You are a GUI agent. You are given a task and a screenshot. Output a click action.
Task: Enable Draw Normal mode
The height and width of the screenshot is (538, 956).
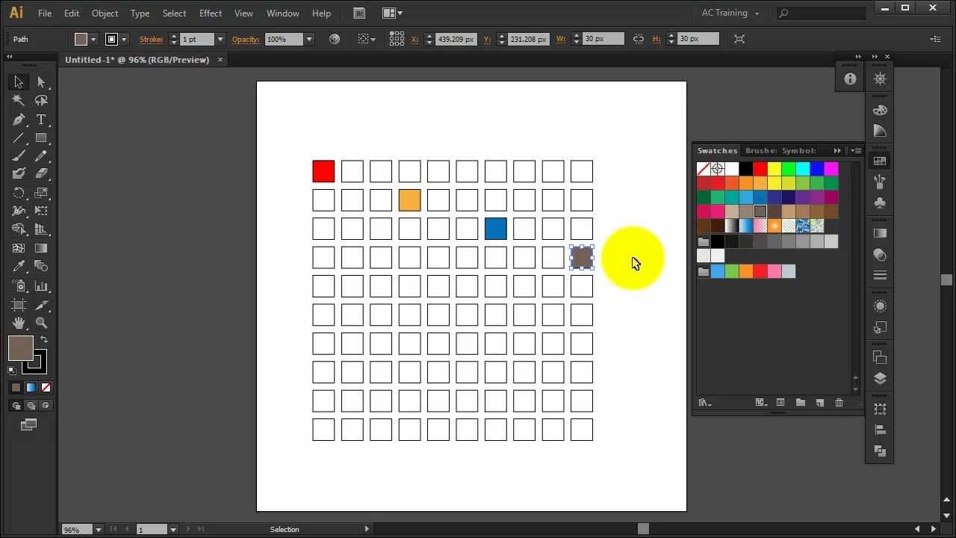(16, 406)
